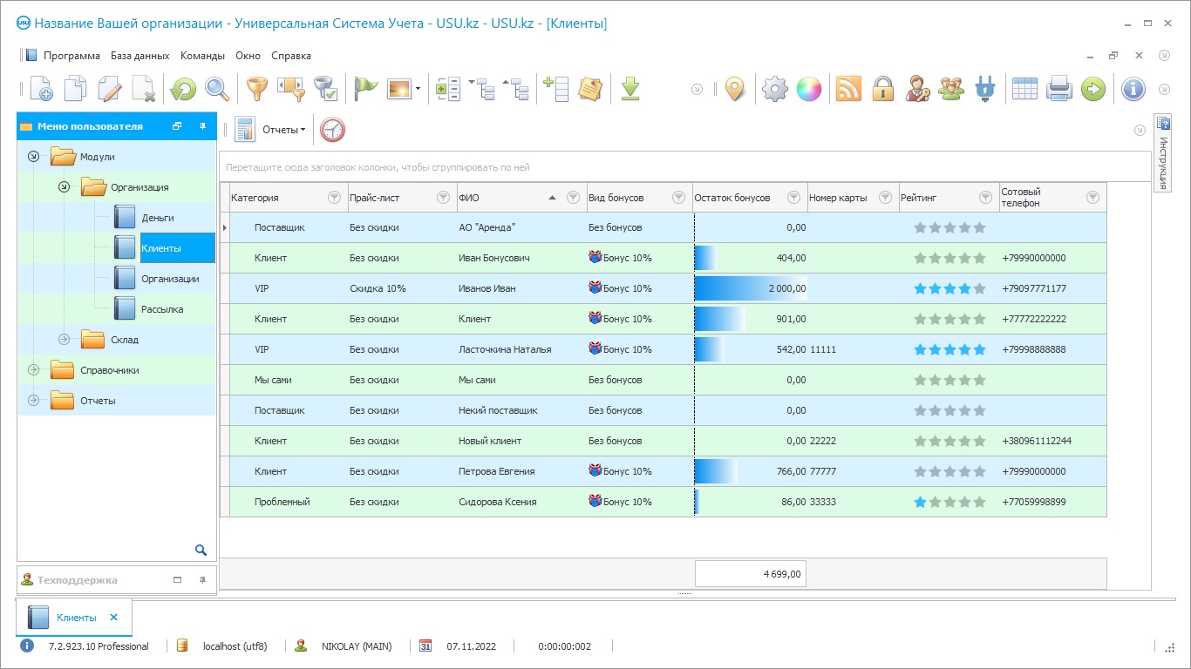Pin the Меню пользователя panel
1191x669 pixels.
(x=202, y=126)
